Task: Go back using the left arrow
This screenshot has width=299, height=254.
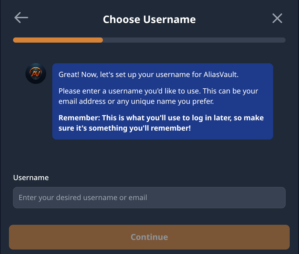Action: point(21,18)
